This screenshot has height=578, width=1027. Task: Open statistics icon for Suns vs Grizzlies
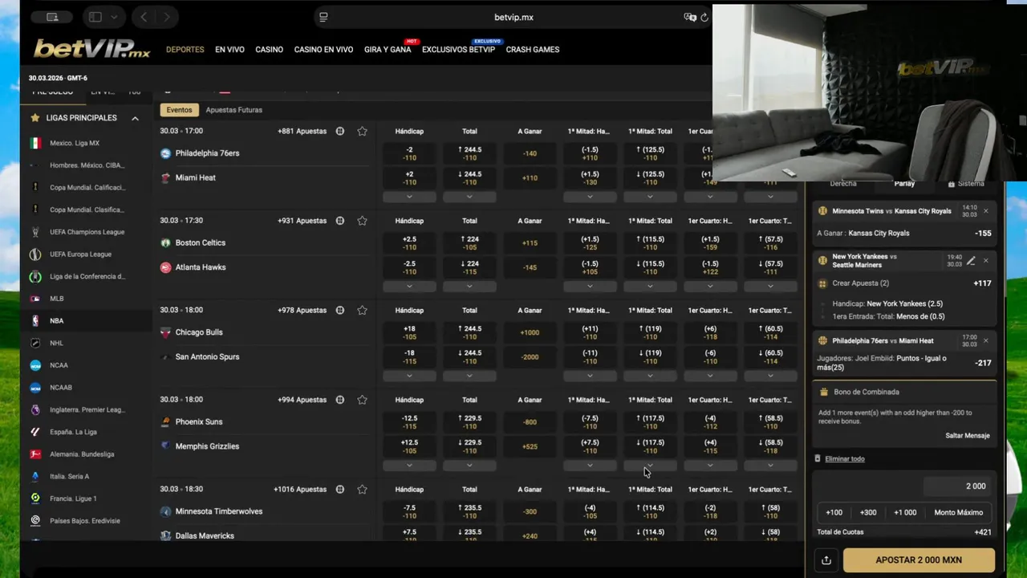click(x=340, y=400)
